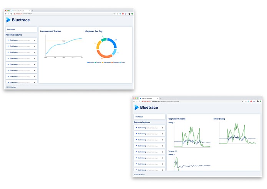Click Not Secure warning in Captured Actions window
Viewport: 267px width, 189px height.
(146, 101)
